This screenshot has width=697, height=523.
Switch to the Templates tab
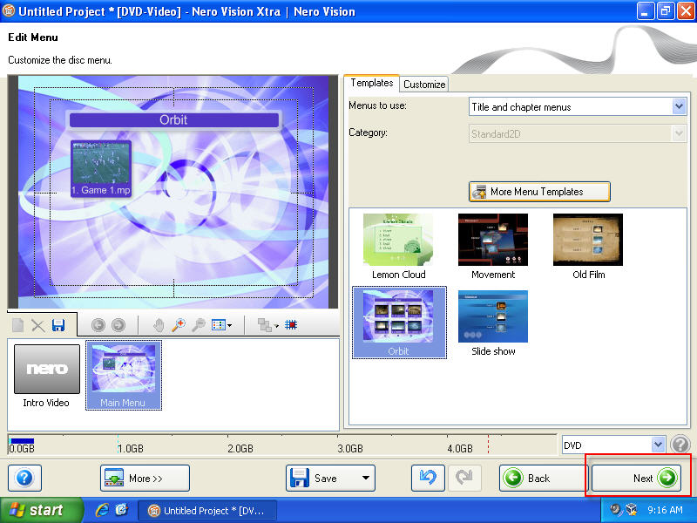pyautogui.click(x=372, y=83)
